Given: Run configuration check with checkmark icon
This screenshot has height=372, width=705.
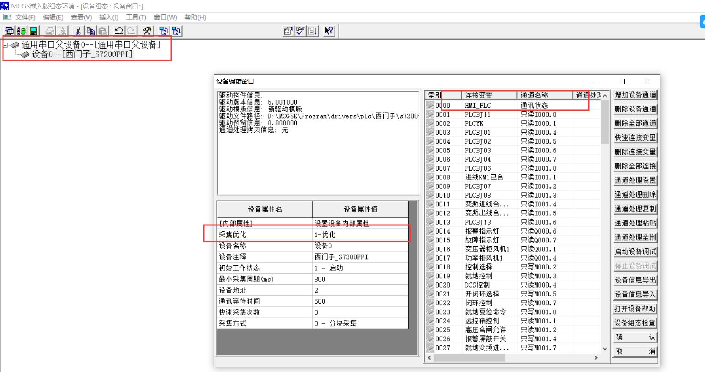Looking at the screenshot, I should 300,31.
